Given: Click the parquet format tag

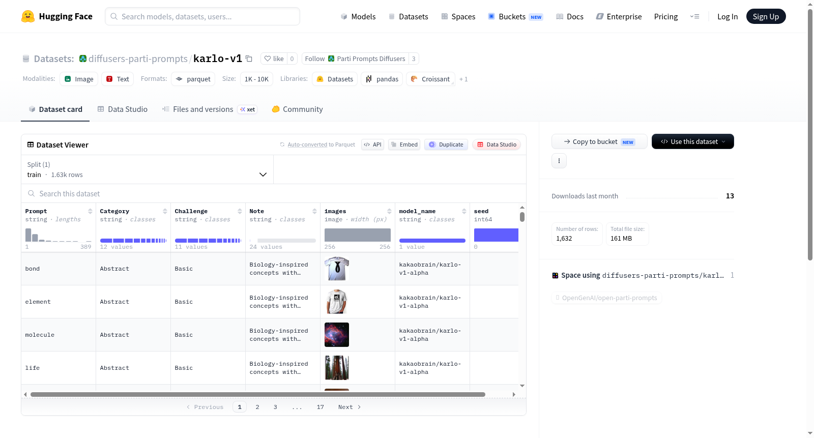Looking at the screenshot, I should pos(193,79).
